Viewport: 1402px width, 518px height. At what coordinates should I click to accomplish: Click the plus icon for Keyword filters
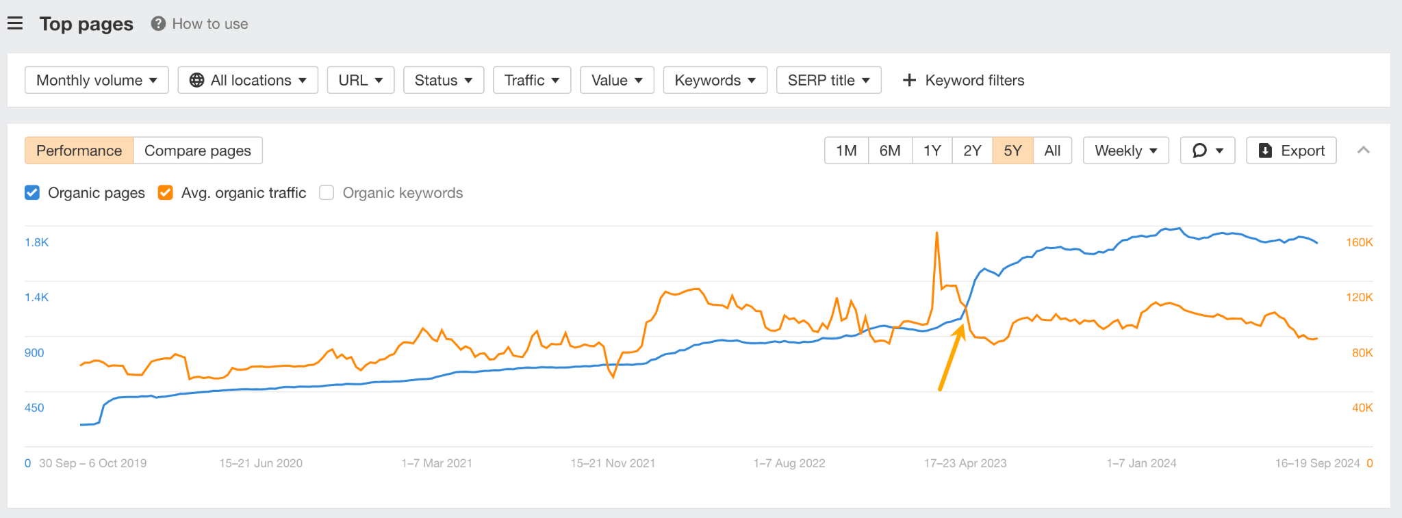click(x=909, y=80)
